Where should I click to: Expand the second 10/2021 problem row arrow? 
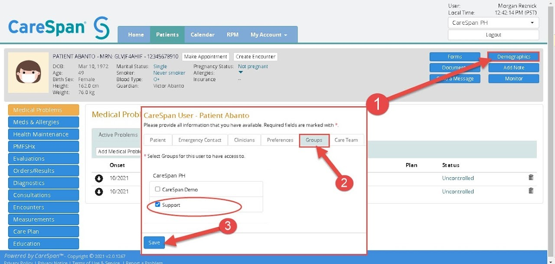click(x=99, y=192)
